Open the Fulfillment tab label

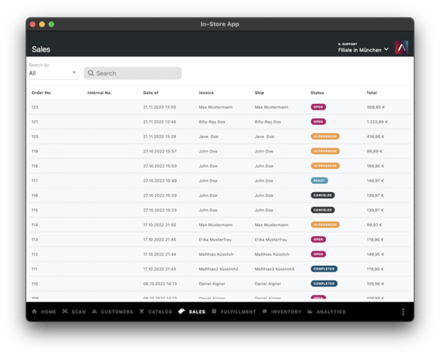pyautogui.click(x=239, y=312)
